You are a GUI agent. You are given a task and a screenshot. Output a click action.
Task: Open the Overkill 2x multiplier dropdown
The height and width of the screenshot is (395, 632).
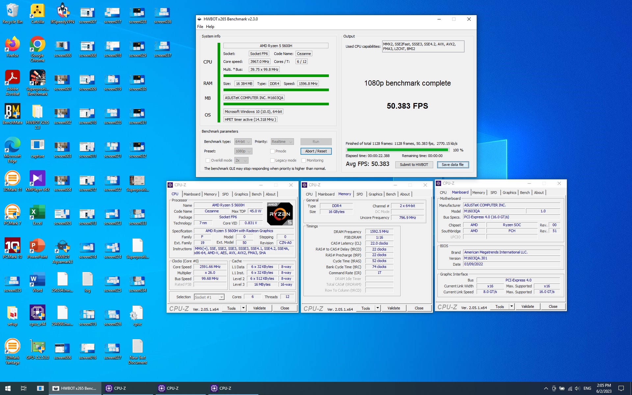coord(241,160)
